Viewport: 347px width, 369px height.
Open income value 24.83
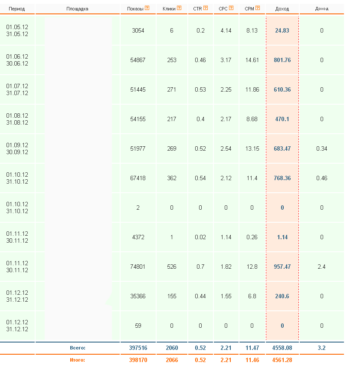click(282, 30)
